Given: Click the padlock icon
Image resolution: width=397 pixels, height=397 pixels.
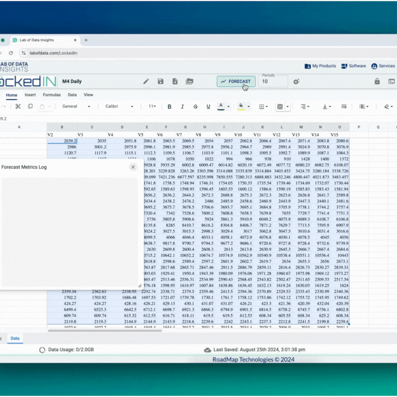Looking at the screenshot, I should [x=377, y=81].
